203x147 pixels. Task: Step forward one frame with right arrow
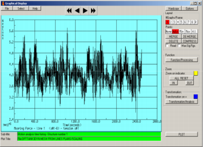tap(85, 10)
